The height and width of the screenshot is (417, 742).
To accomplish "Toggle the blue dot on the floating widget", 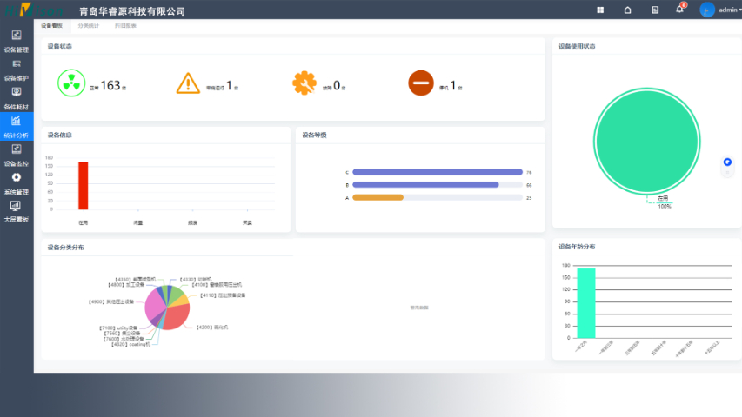I will 727,162.
